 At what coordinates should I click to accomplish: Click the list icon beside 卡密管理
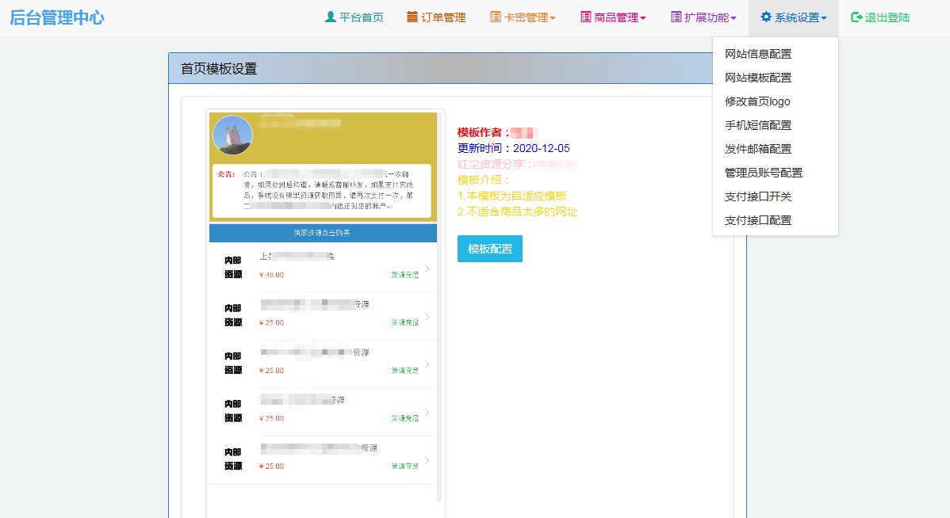click(x=496, y=17)
